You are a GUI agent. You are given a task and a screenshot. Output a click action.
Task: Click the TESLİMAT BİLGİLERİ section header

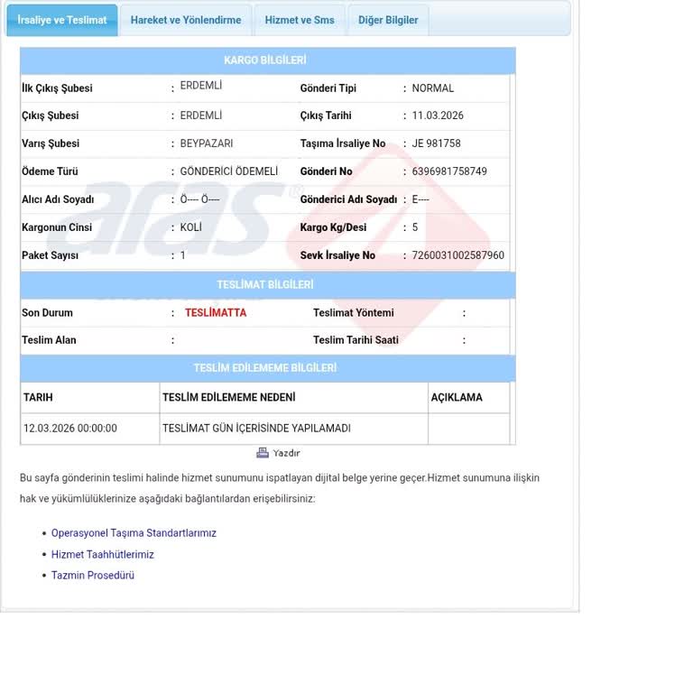265,285
